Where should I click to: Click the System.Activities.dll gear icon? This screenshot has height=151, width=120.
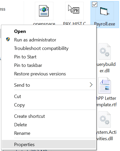104,119
